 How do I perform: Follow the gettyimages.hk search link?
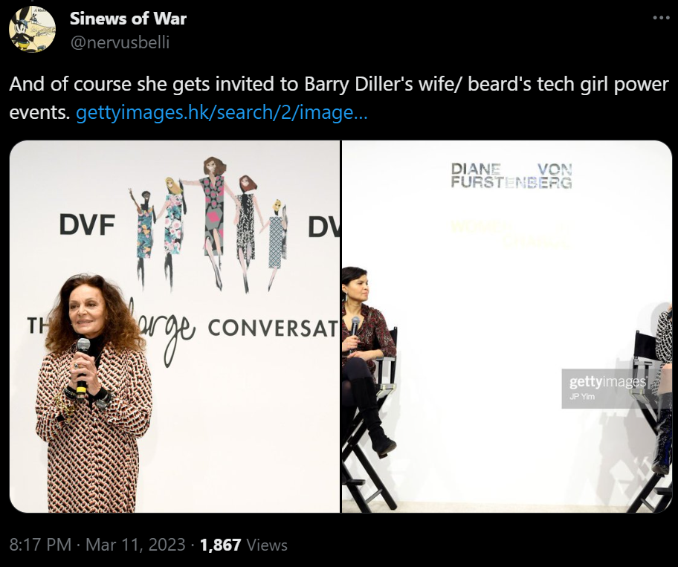click(x=222, y=112)
